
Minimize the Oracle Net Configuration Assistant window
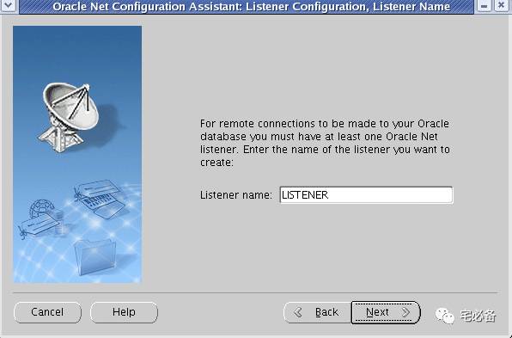[x=485, y=6]
